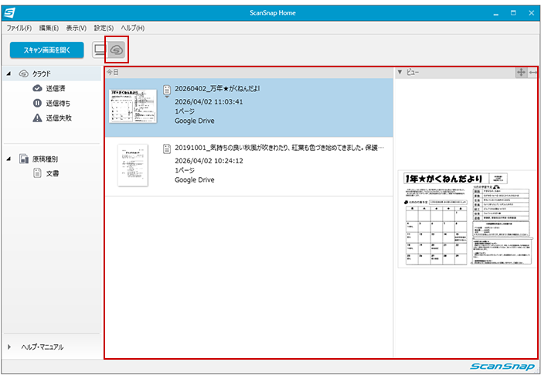Click the preview image of がくねんだより
The image size is (541, 379).
tap(467, 219)
